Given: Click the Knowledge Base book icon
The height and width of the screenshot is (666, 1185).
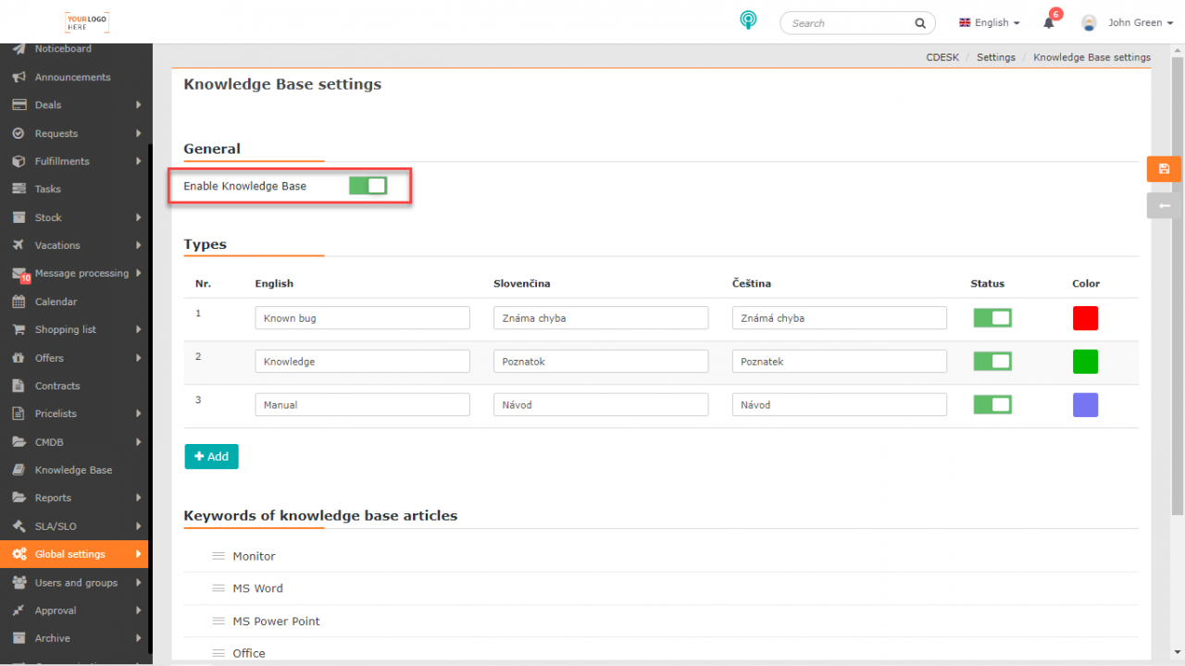Looking at the screenshot, I should click(x=19, y=470).
